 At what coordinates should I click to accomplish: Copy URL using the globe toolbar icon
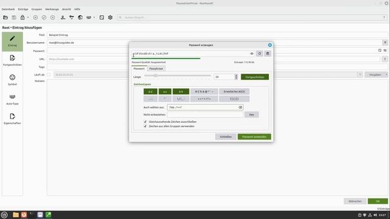[80, 18]
